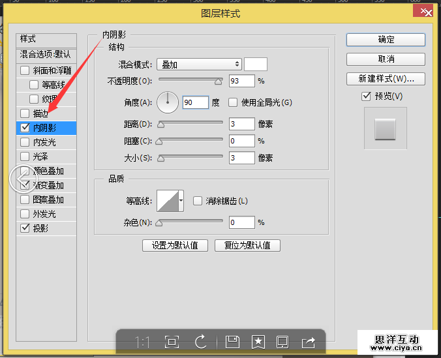Tick the 内发光 checkbox
Screen dimensions: 441x358
click(25, 142)
